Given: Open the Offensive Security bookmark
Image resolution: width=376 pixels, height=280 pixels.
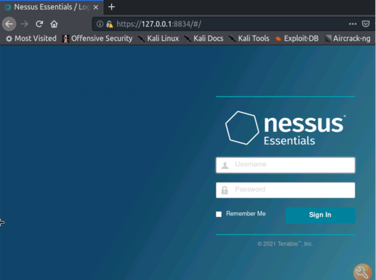Looking at the screenshot, I should point(97,39).
